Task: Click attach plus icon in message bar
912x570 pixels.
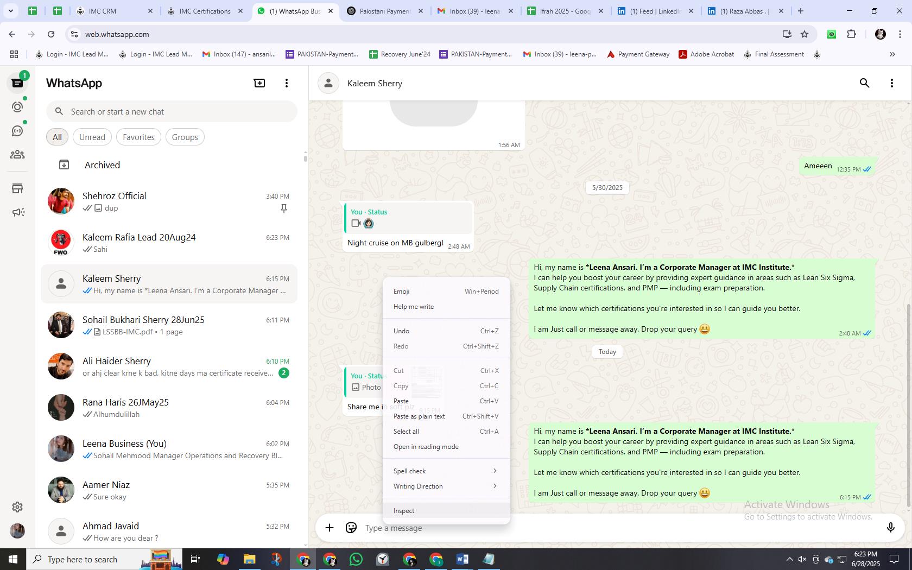Action: tap(330, 528)
